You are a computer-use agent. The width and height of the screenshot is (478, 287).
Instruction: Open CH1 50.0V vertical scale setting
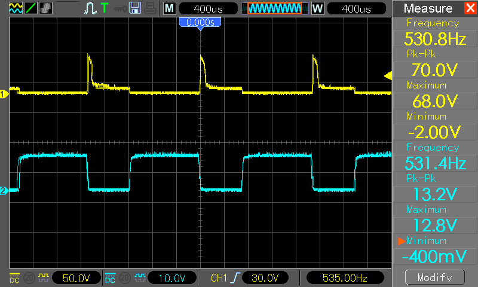click(76, 278)
